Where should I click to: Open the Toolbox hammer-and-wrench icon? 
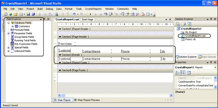click(137, 14)
